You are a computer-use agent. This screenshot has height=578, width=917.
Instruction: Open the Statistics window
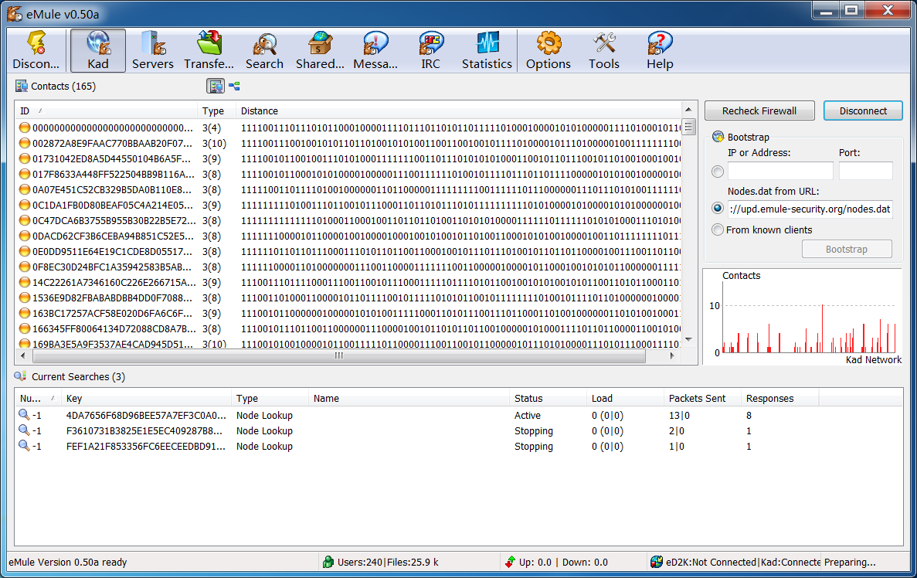pos(487,51)
